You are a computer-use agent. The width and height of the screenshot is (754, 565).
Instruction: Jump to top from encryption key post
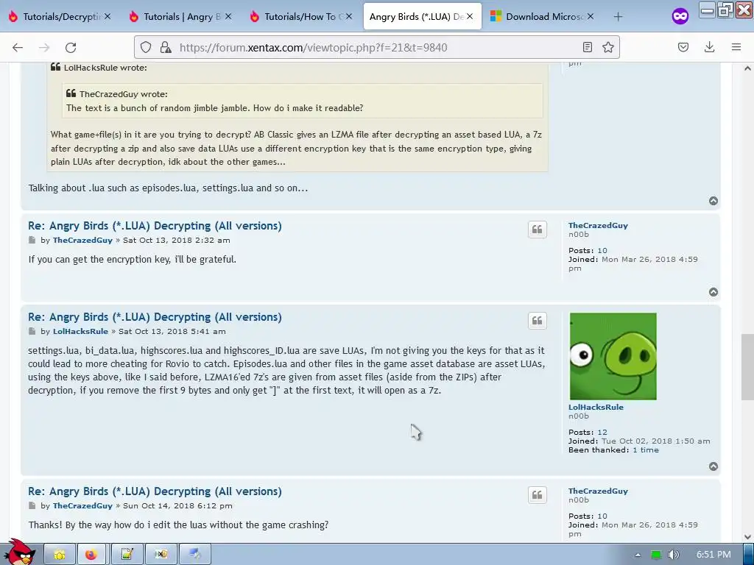tap(713, 292)
